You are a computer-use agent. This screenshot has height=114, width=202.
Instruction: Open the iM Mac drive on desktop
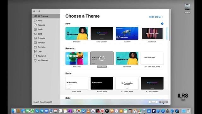click(187, 8)
